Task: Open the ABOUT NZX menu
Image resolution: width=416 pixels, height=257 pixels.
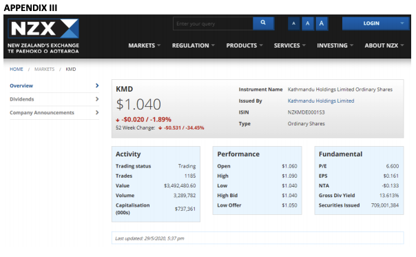Action: click(x=384, y=45)
